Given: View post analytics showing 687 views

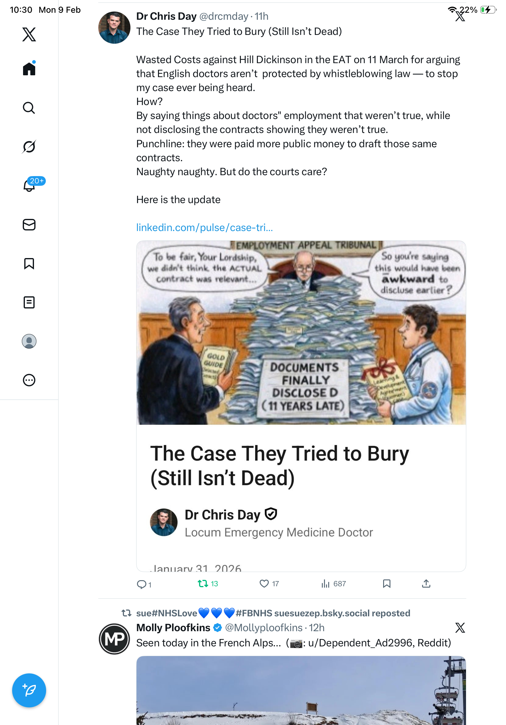Looking at the screenshot, I should (333, 584).
